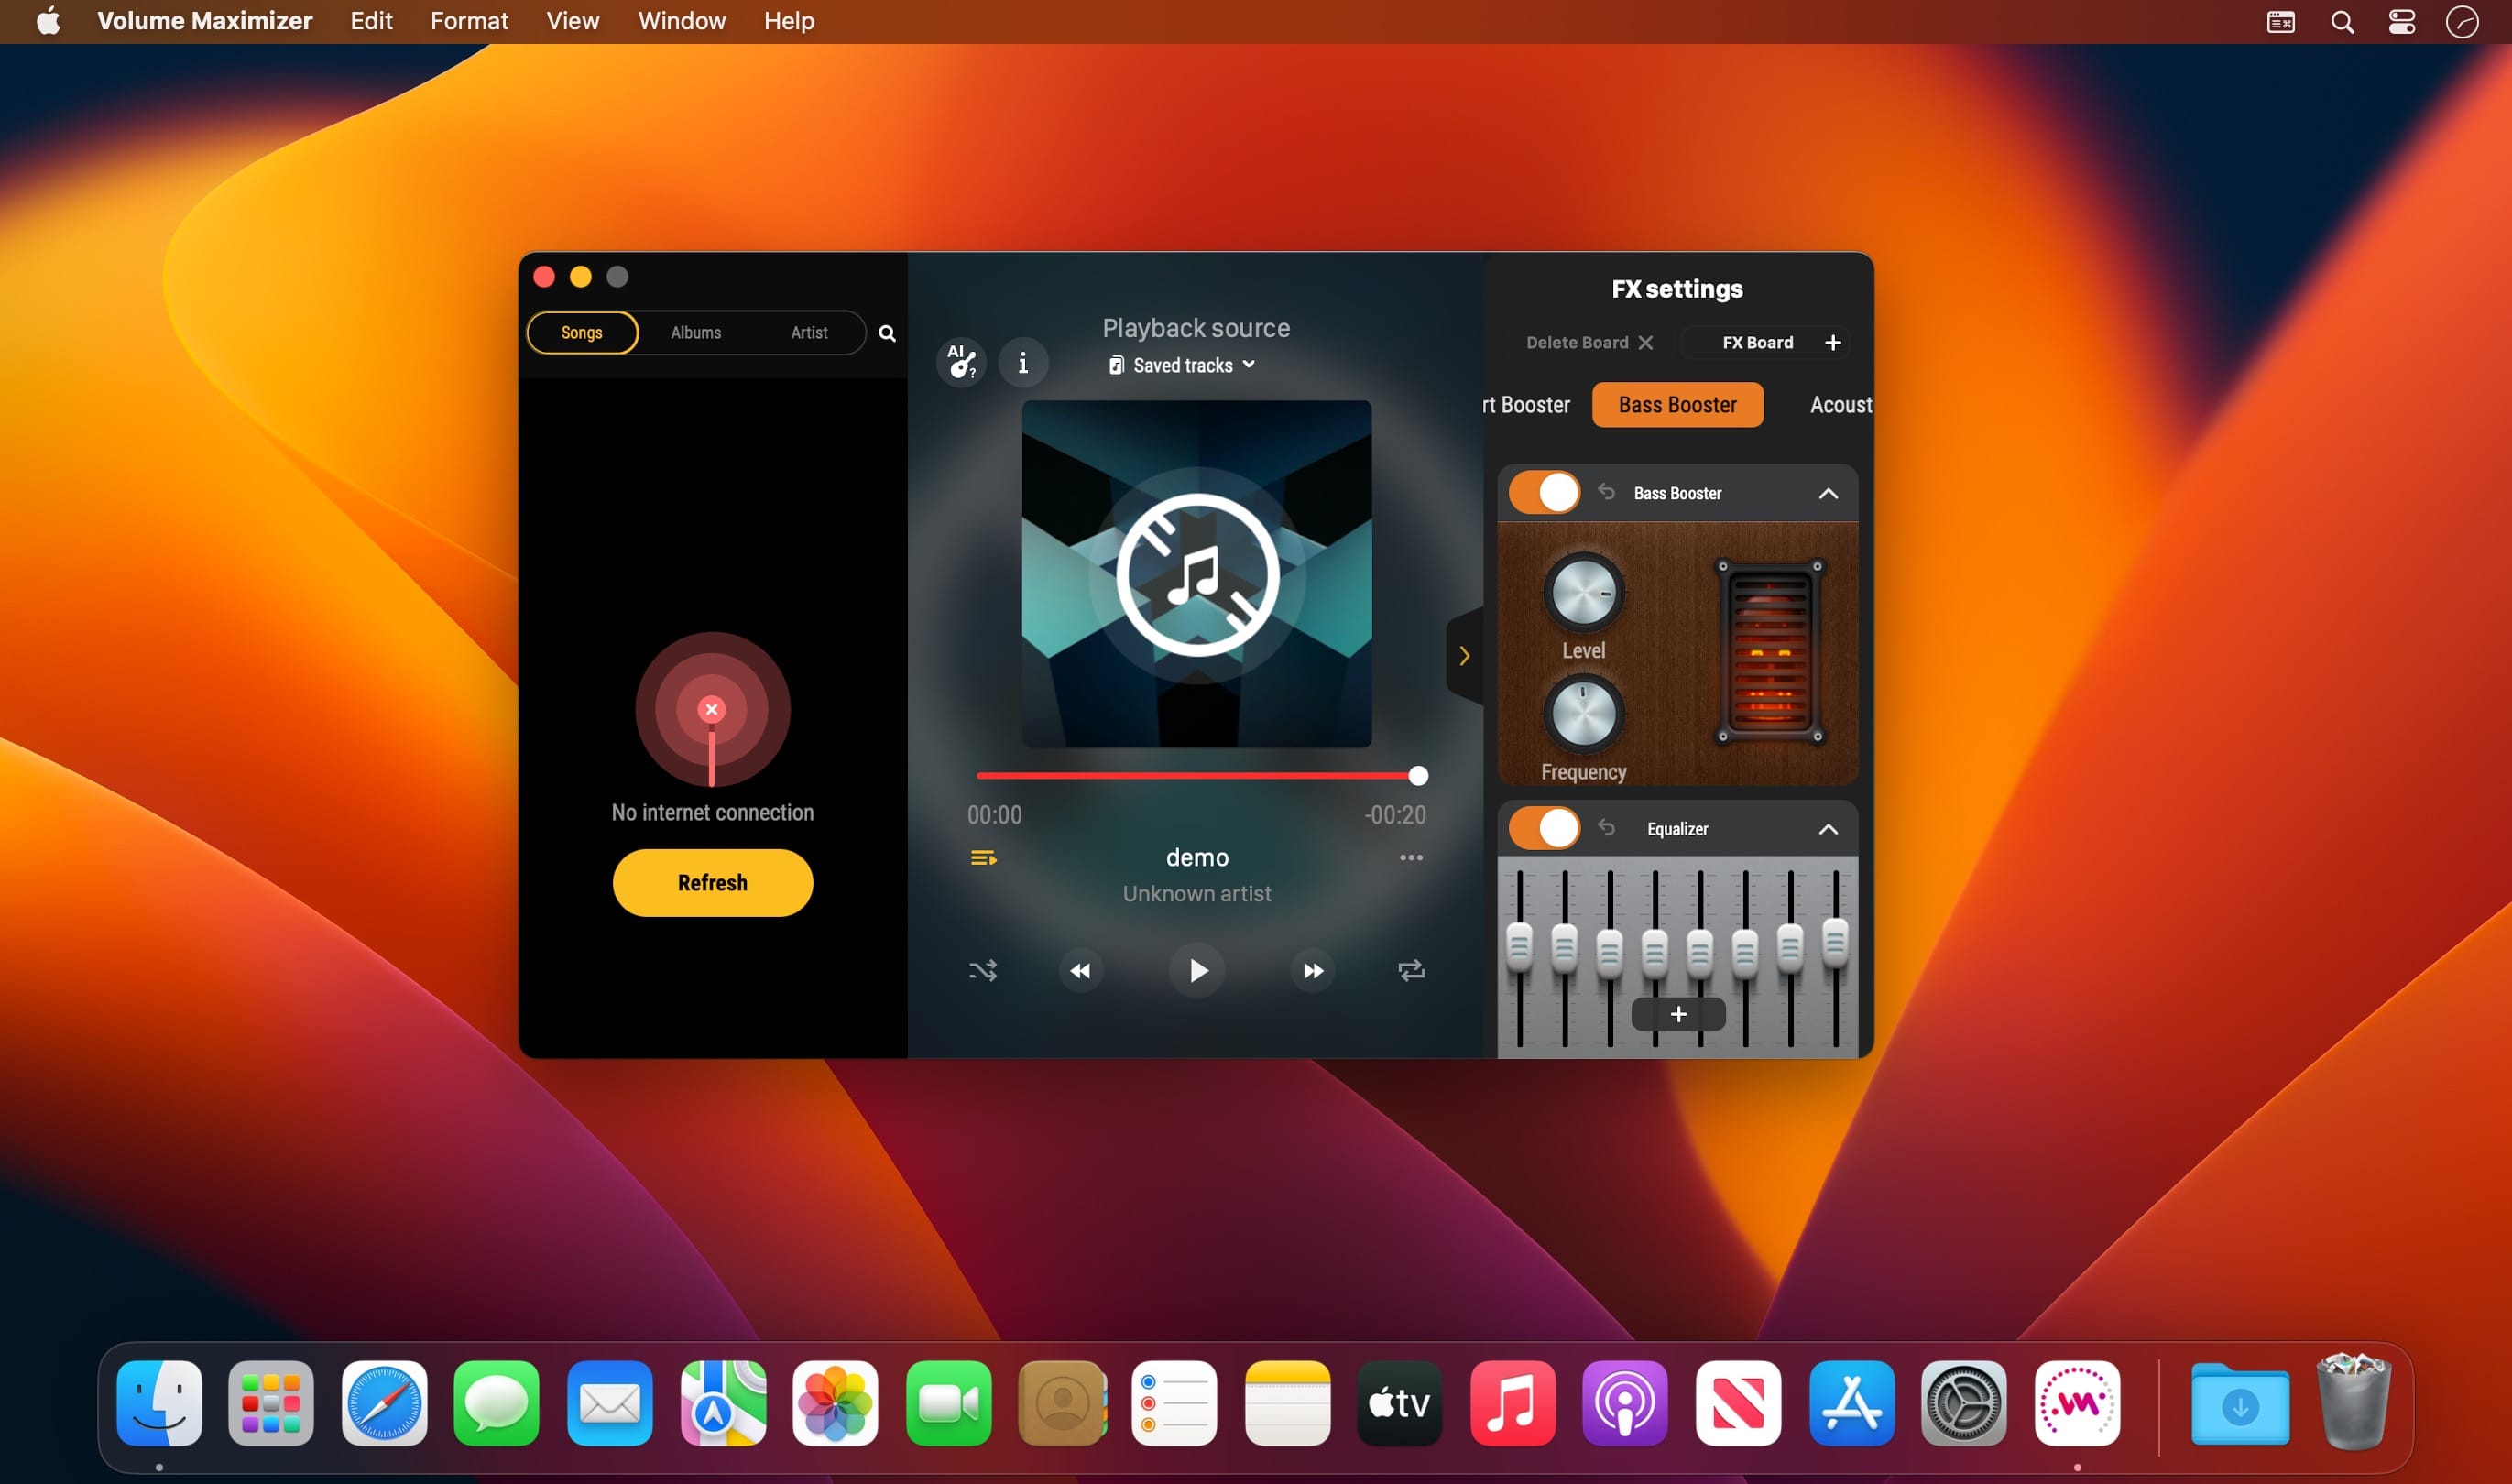
Task: Open the three-dots track options
Action: (1410, 858)
